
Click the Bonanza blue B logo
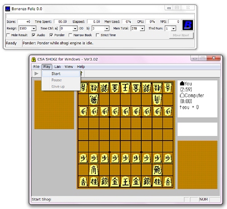click(188, 25)
